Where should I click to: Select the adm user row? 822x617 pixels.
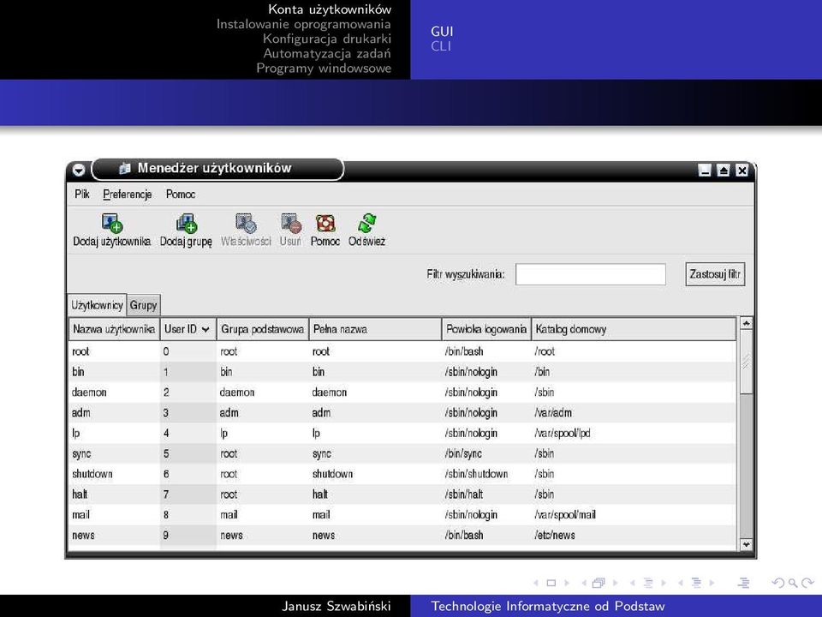402,413
